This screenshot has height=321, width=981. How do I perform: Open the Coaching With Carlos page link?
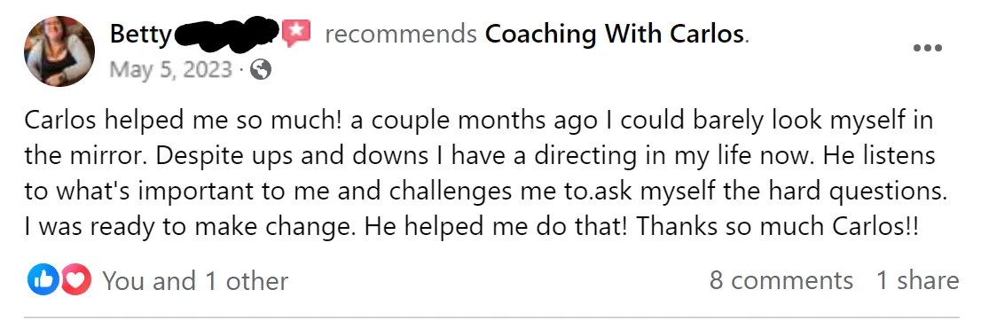pos(615,35)
